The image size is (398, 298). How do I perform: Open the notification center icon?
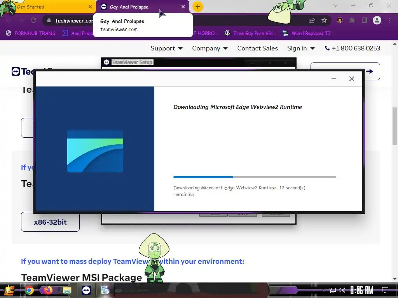[x=385, y=290]
